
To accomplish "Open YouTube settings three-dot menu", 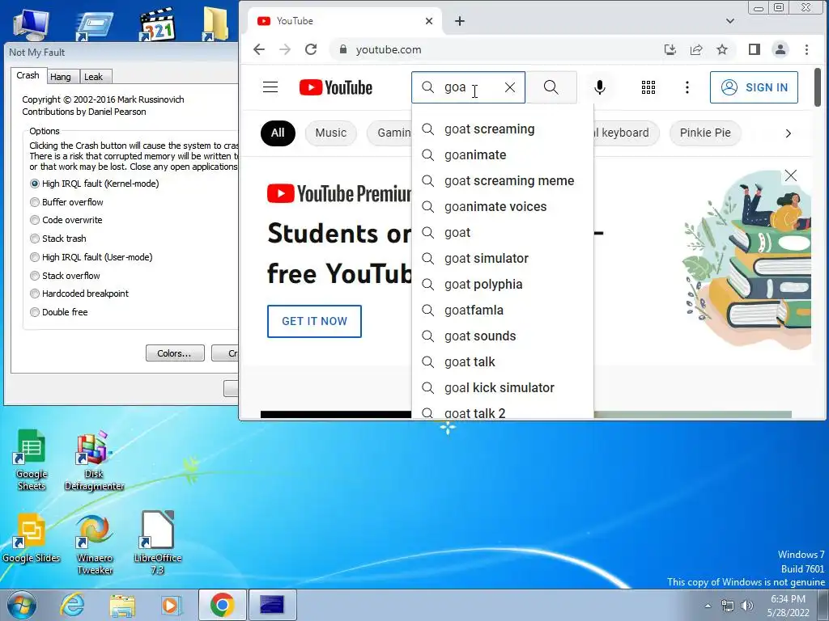I will pyautogui.click(x=687, y=87).
